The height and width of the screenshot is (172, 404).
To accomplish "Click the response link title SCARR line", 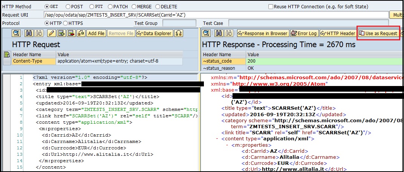I will pyautogui.click(x=296, y=133).
